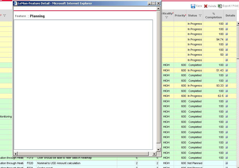
Task: Click the Priority column header
Action: click(180, 15)
